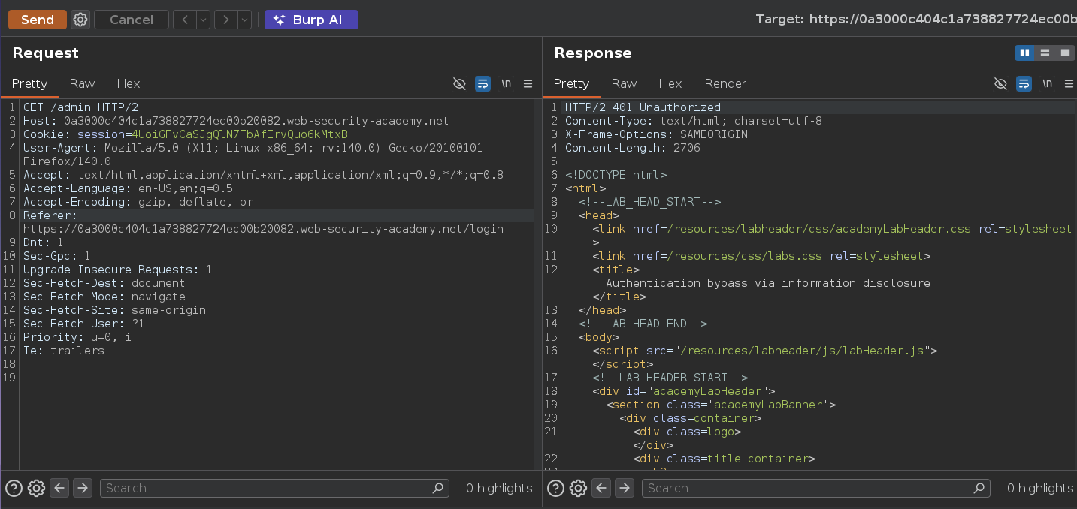This screenshot has height=509, width=1077.
Task: Toggle hidden characters icon in Request panel
Action: (459, 83)
